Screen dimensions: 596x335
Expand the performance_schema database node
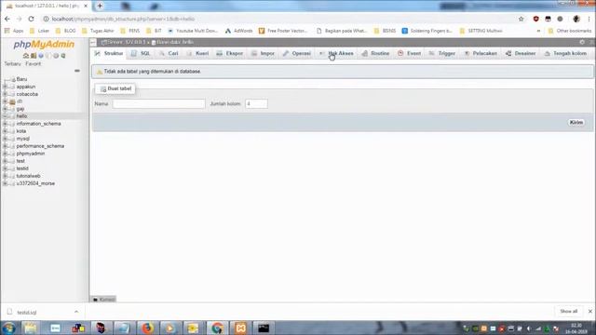[5, 146]
